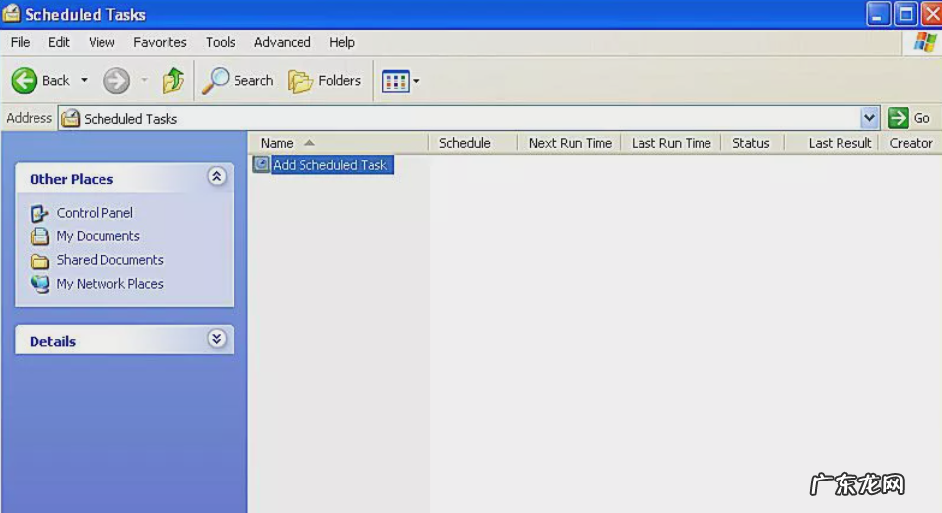Sort by the Creator column
This screenshot has width=942, height=513.
[910, 143]
